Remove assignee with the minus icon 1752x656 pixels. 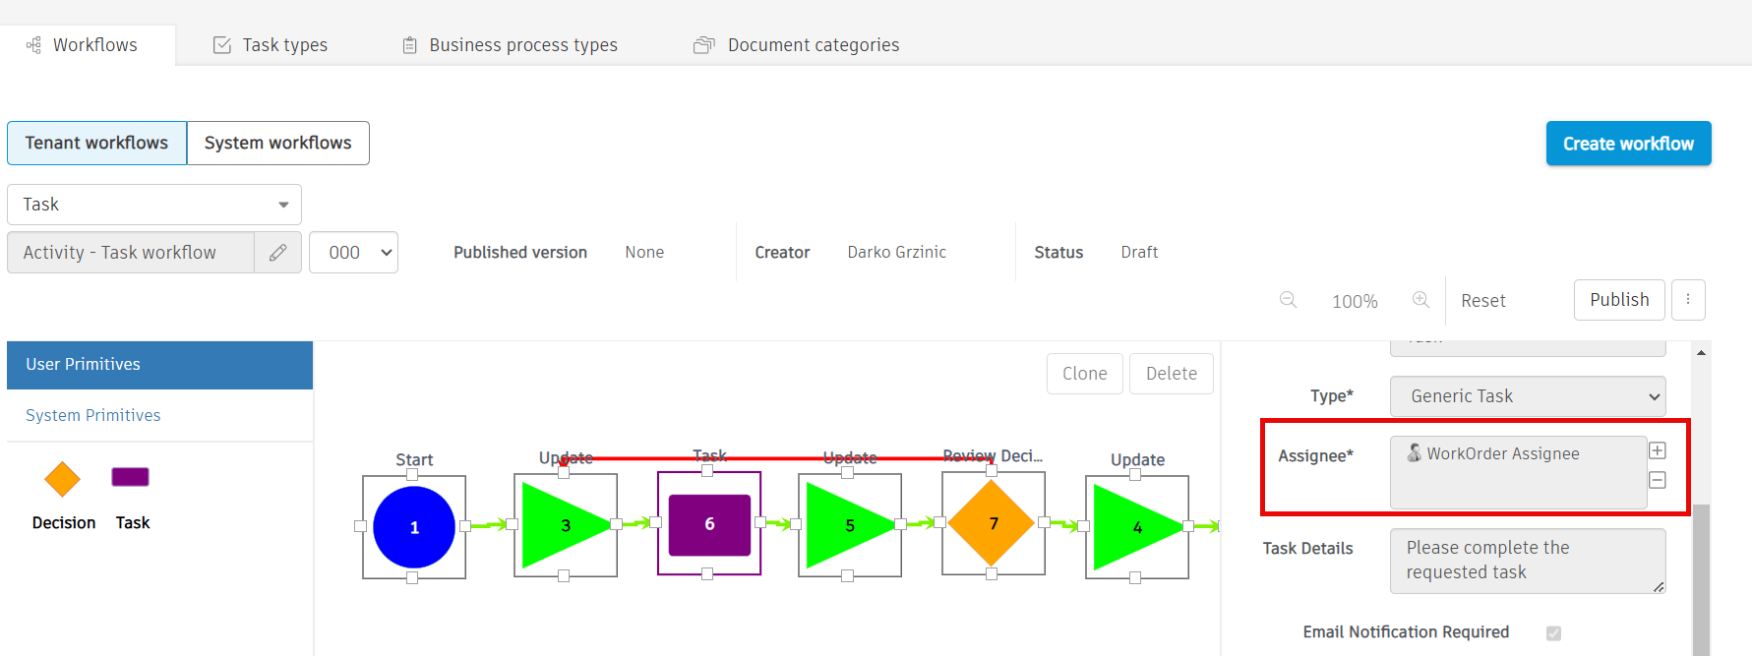tap(1658, 480)
